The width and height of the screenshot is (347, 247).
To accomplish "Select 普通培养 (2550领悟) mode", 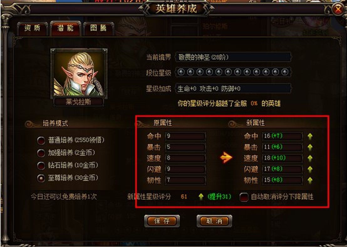I will pos(41,140).
